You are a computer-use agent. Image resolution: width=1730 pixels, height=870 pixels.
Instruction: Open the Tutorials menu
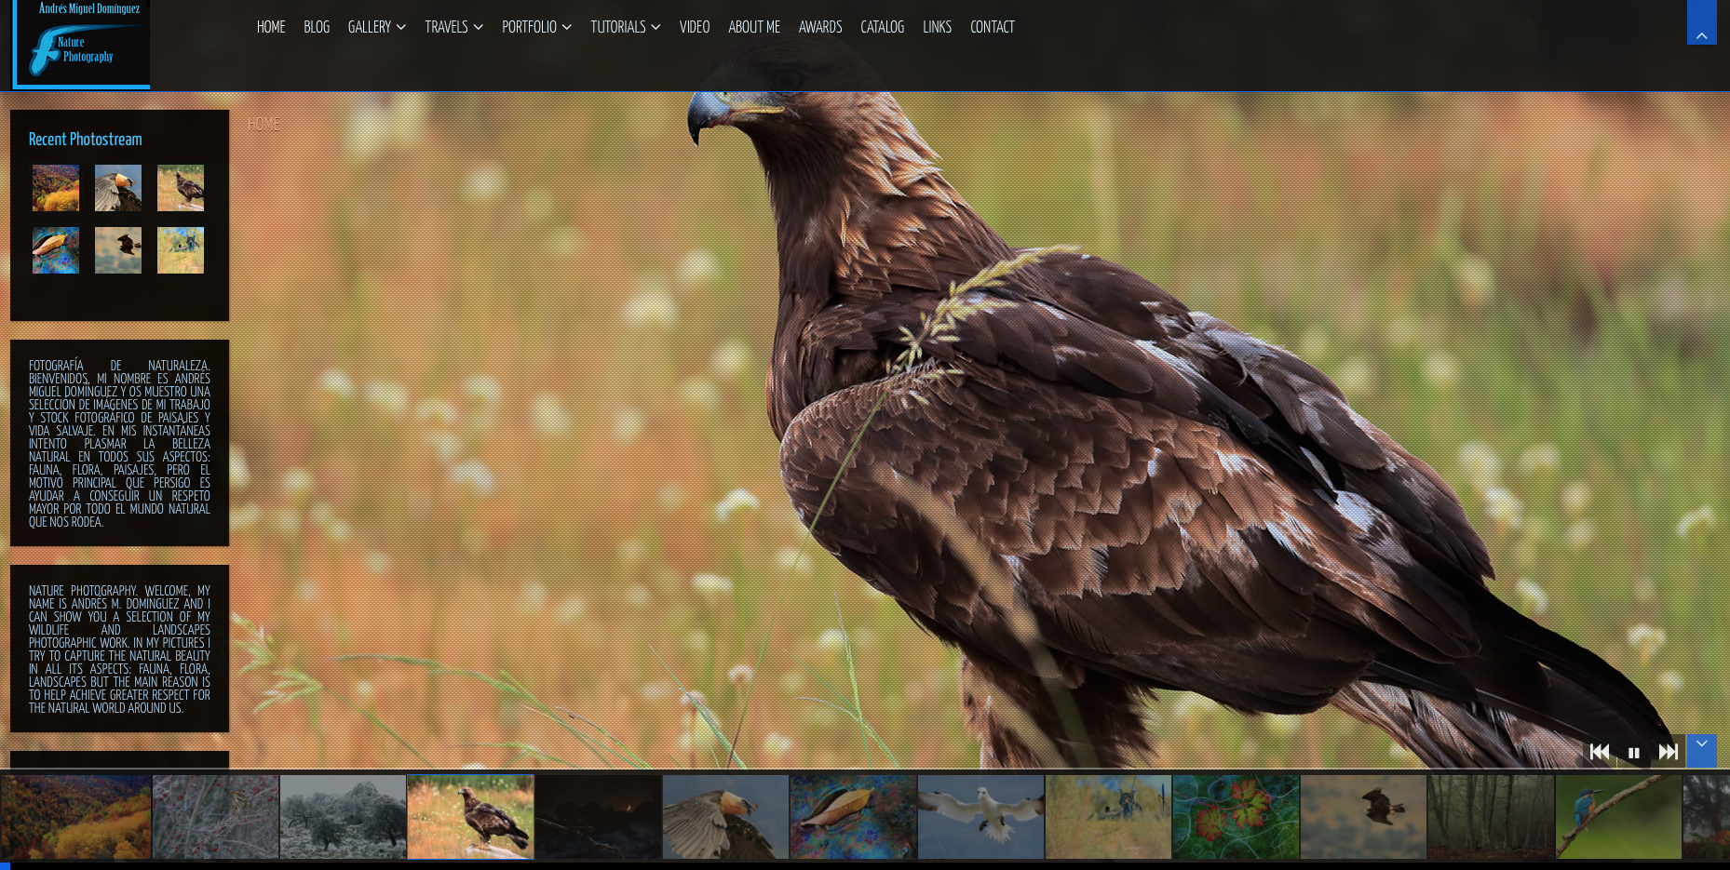coord(625,27)
